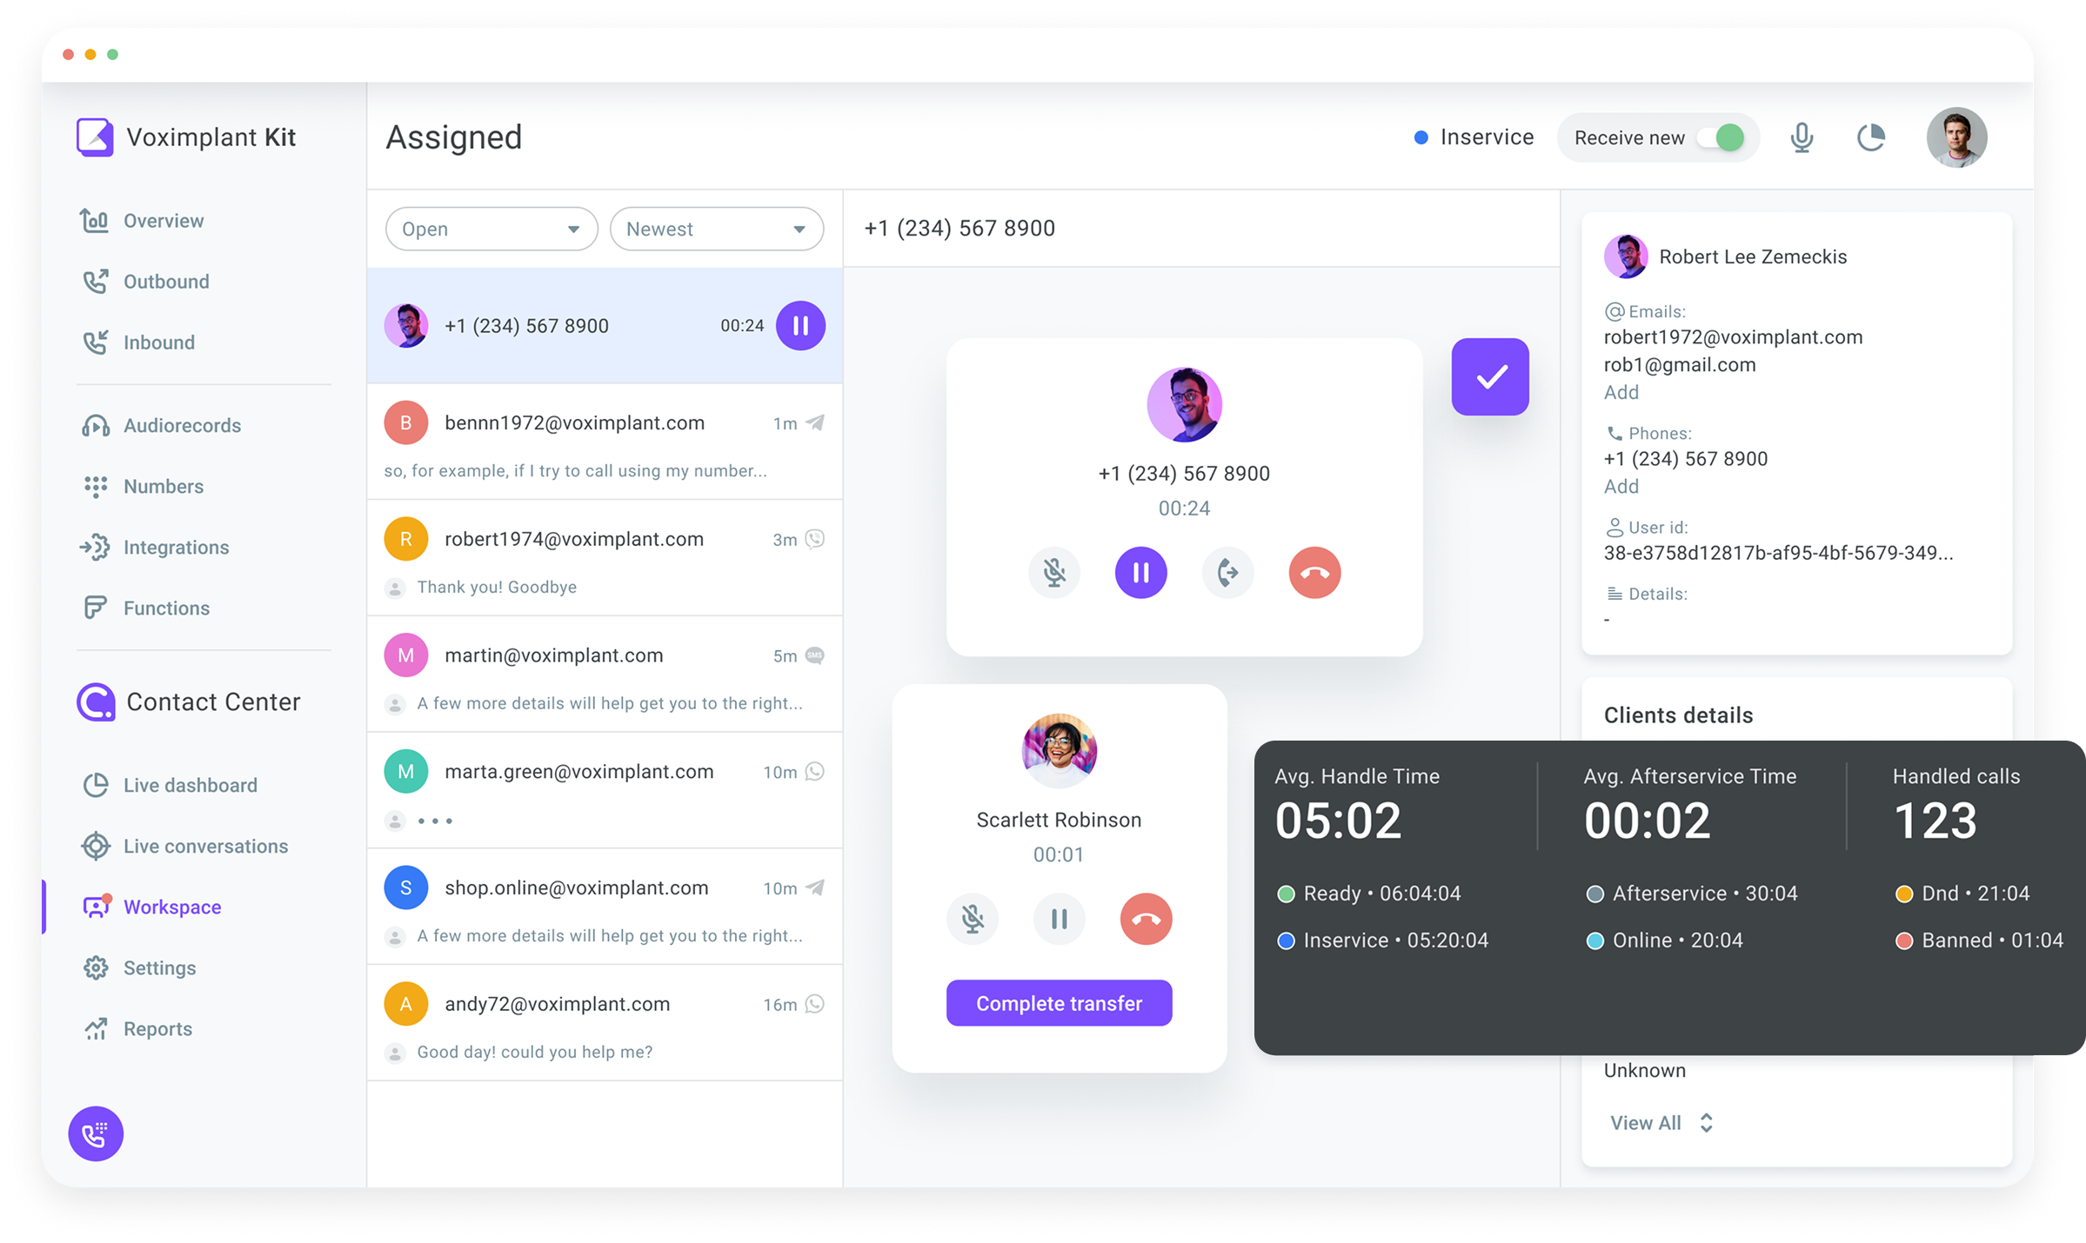
Task: Select Workspace in sidebar
Action: click(151, 907)
